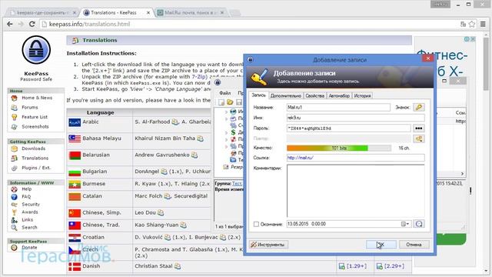
Task: Toggle password visibility with the dots button
Action: click(x=418, y=128)
